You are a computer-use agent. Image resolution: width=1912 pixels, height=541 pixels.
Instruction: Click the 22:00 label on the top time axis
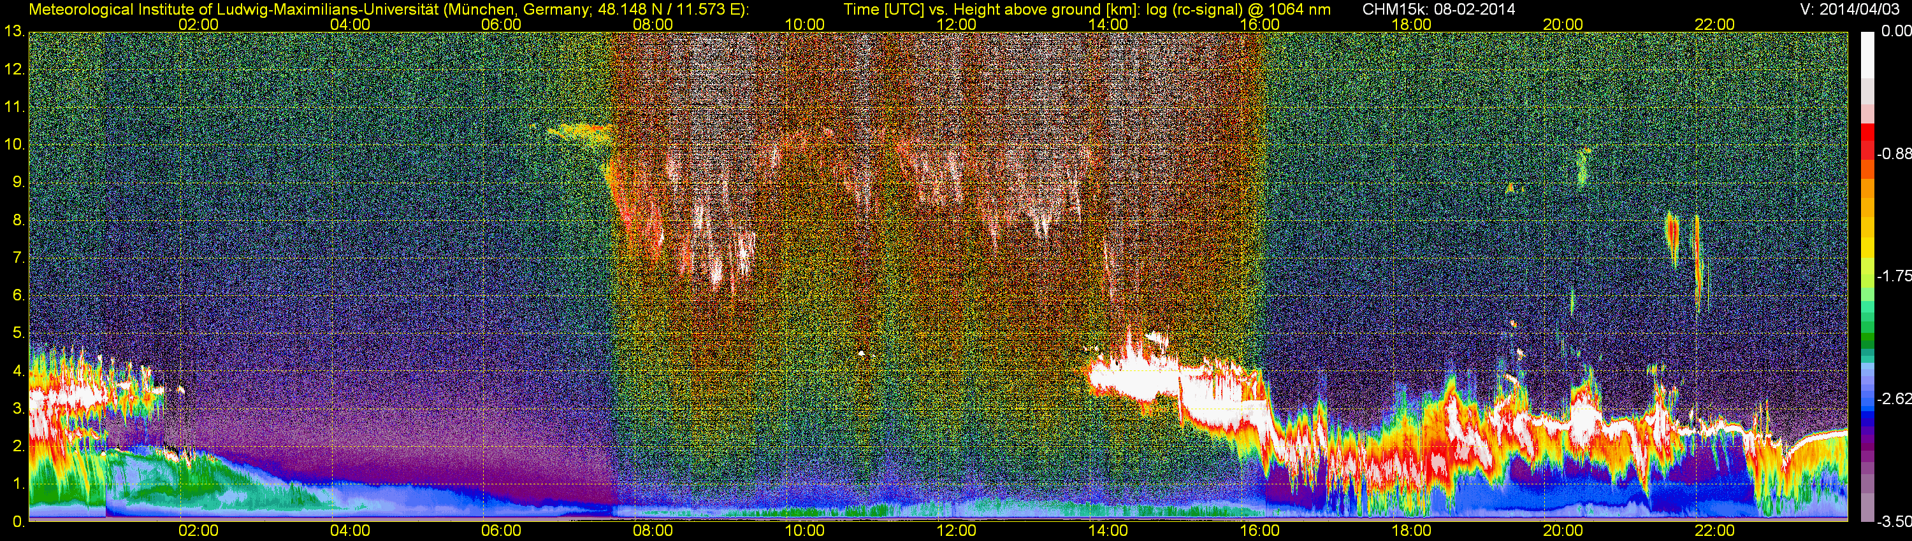(x=1714, y=24)
